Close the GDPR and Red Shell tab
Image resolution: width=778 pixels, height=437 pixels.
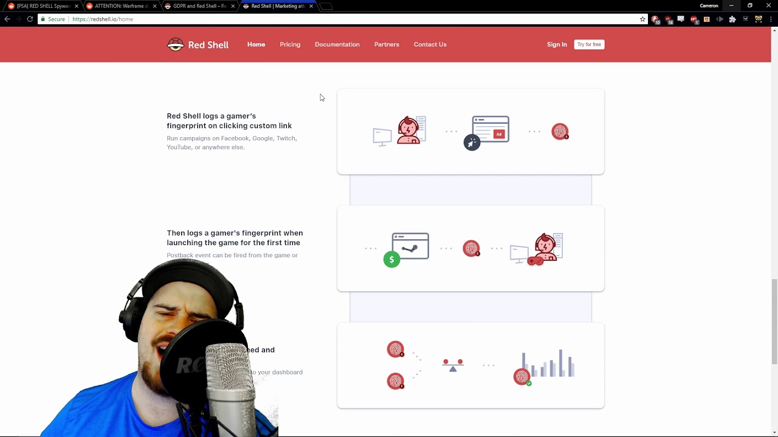click(x=233, y=6)
